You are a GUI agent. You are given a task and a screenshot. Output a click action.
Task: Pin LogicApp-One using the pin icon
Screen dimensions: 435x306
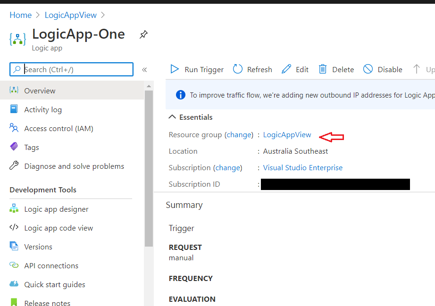(x=143, y=34)
